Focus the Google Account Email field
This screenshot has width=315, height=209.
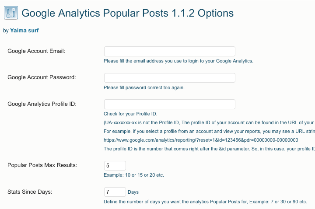[170, 52]
